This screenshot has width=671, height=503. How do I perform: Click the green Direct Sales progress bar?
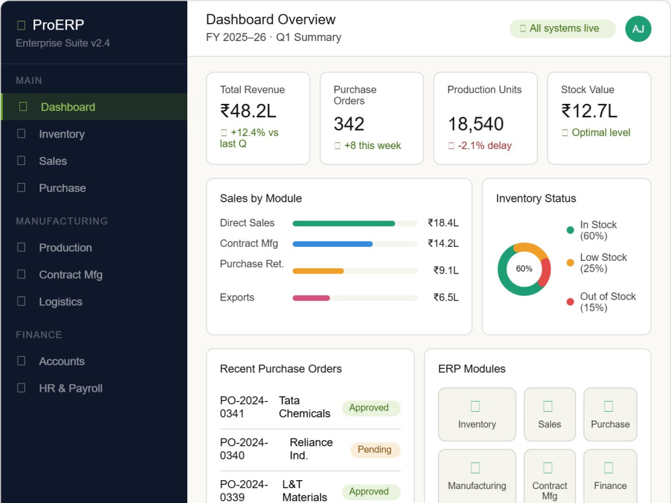344,223
